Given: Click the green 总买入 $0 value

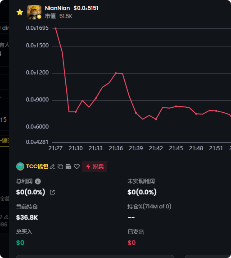Looking at the screenshot, I should click(x=20, y=243).
